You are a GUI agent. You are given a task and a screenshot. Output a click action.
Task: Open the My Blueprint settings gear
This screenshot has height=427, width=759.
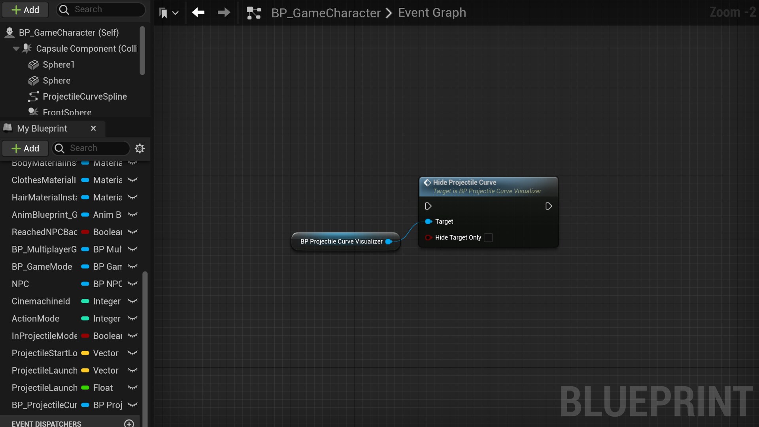click(140, 149)
